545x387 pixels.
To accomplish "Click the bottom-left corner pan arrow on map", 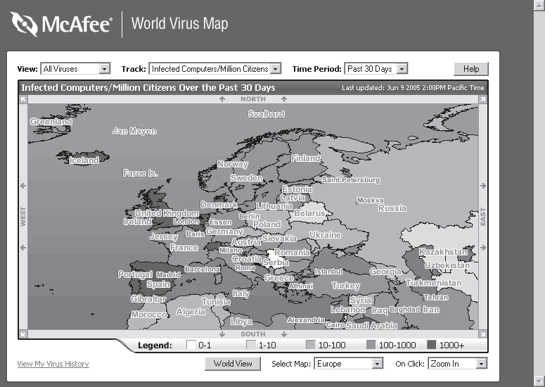I will 23,334.
